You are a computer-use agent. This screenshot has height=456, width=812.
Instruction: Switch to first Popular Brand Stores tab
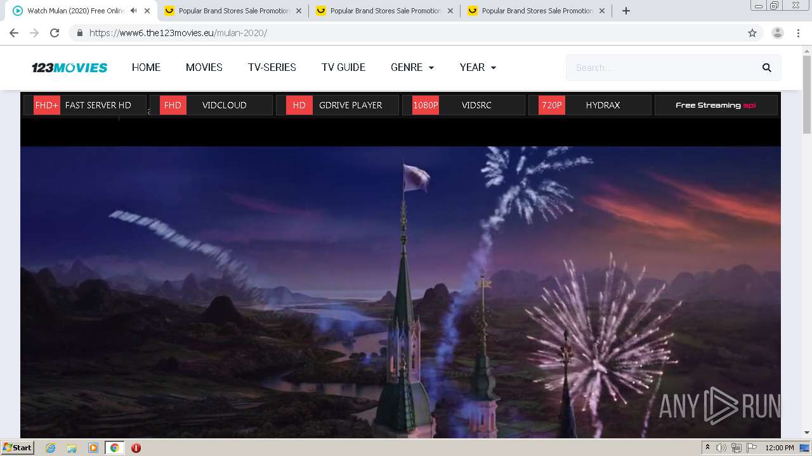click(233, 11)
